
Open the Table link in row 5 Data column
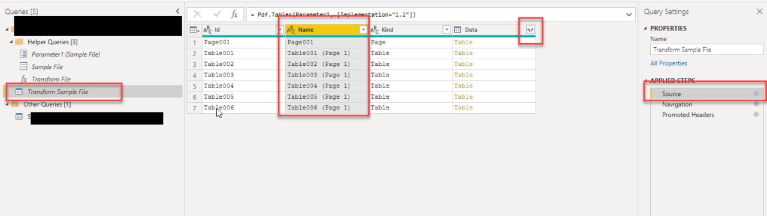click(x=463, y=86)
